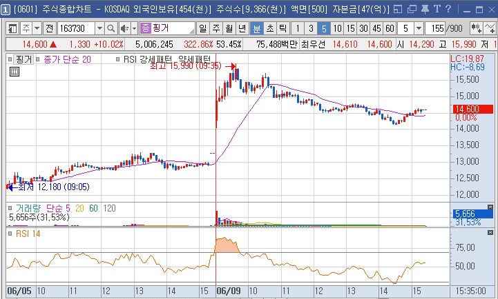Toggle the square beside RSI 강세패턴
The image size is (498, 299).
[x=118, y=59]
